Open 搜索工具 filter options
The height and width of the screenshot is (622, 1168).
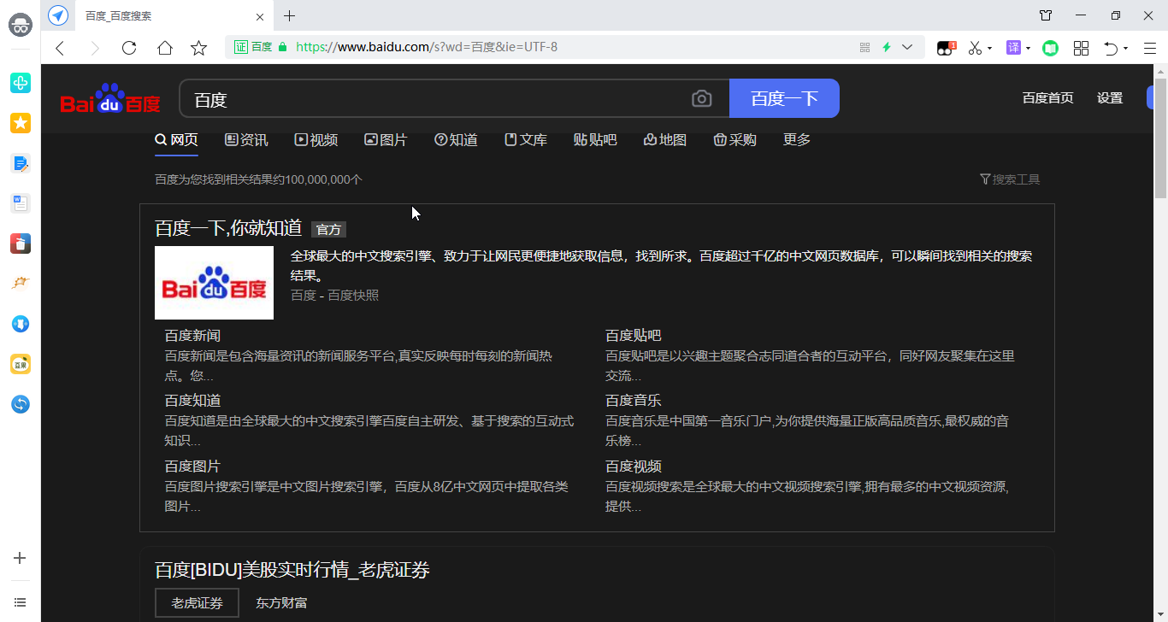point(1010,179)
